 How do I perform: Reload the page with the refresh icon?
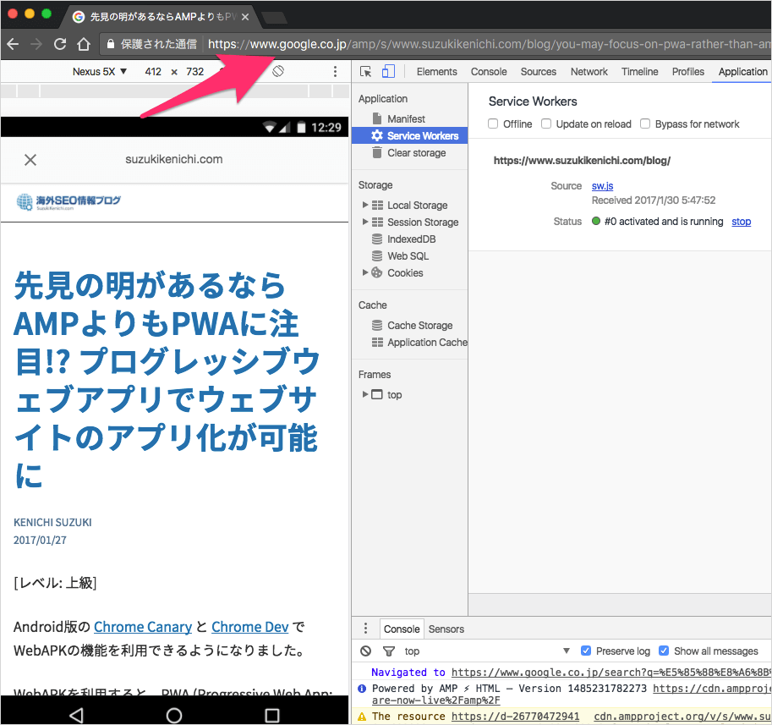coord(60,44)
